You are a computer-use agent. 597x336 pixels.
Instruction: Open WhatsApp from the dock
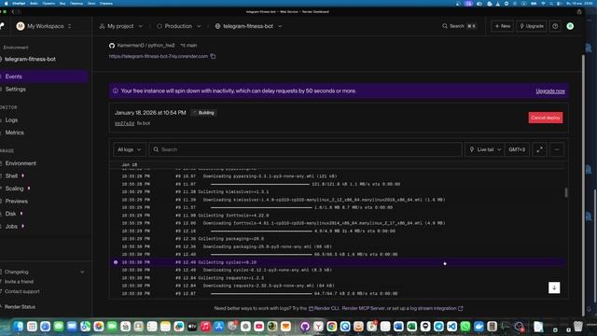click(x=465, y=327)
